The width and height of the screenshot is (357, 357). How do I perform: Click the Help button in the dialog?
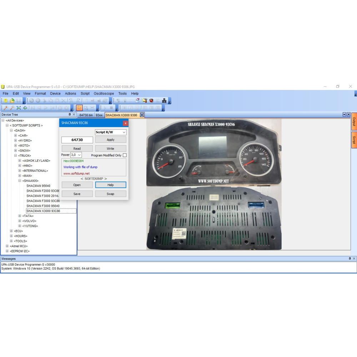[111, 185]
